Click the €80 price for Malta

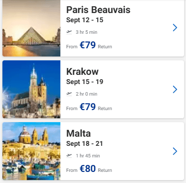click(x=87, y=169)
